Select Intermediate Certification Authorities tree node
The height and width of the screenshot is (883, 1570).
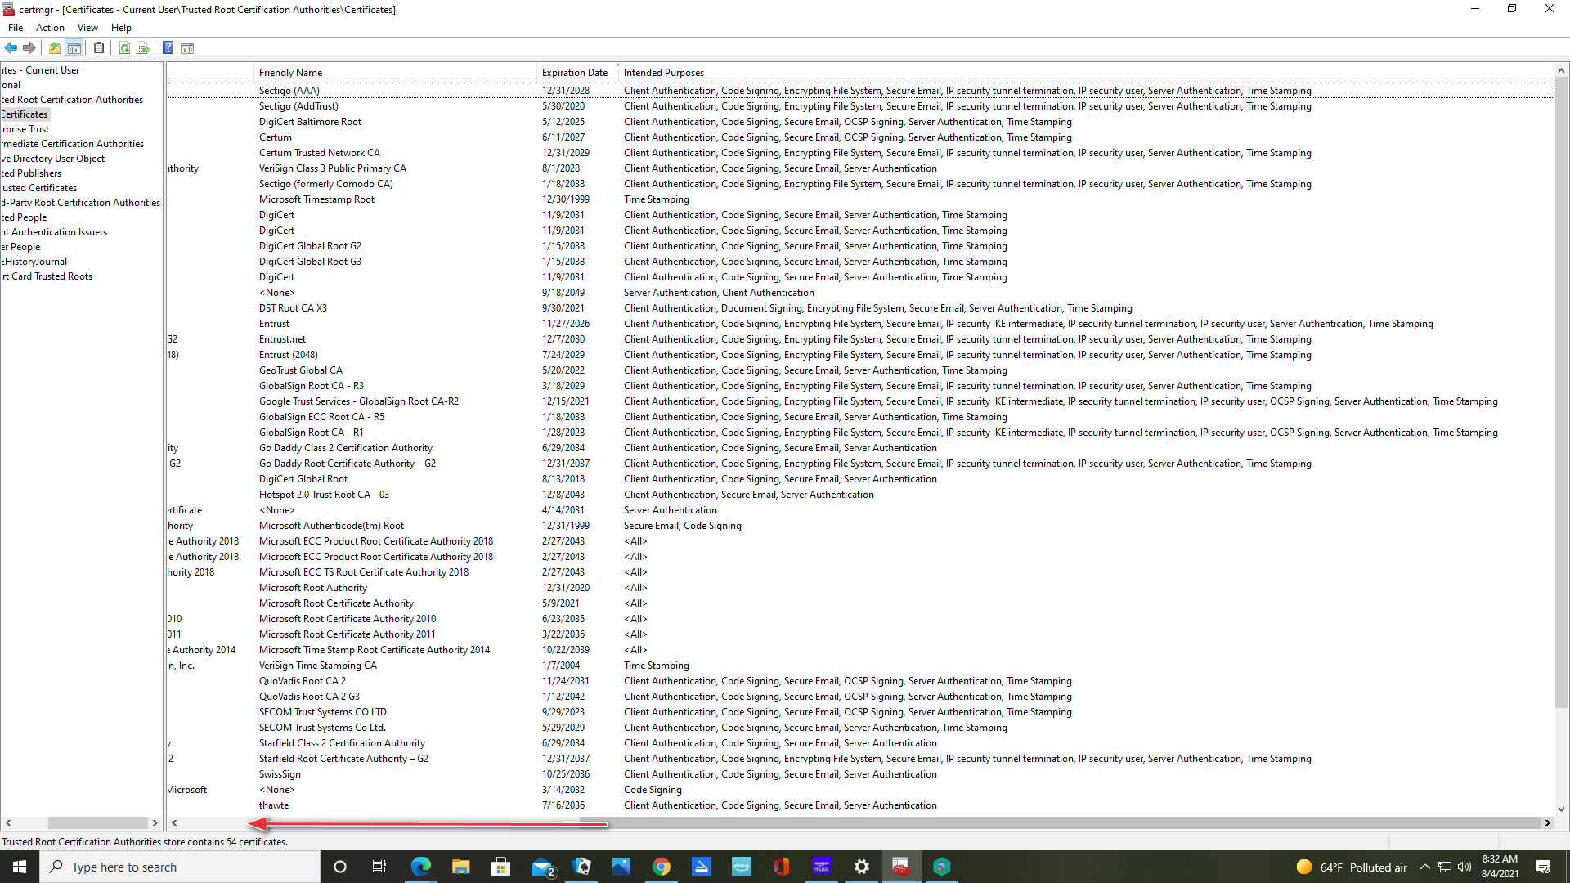[x=72, y=144]
